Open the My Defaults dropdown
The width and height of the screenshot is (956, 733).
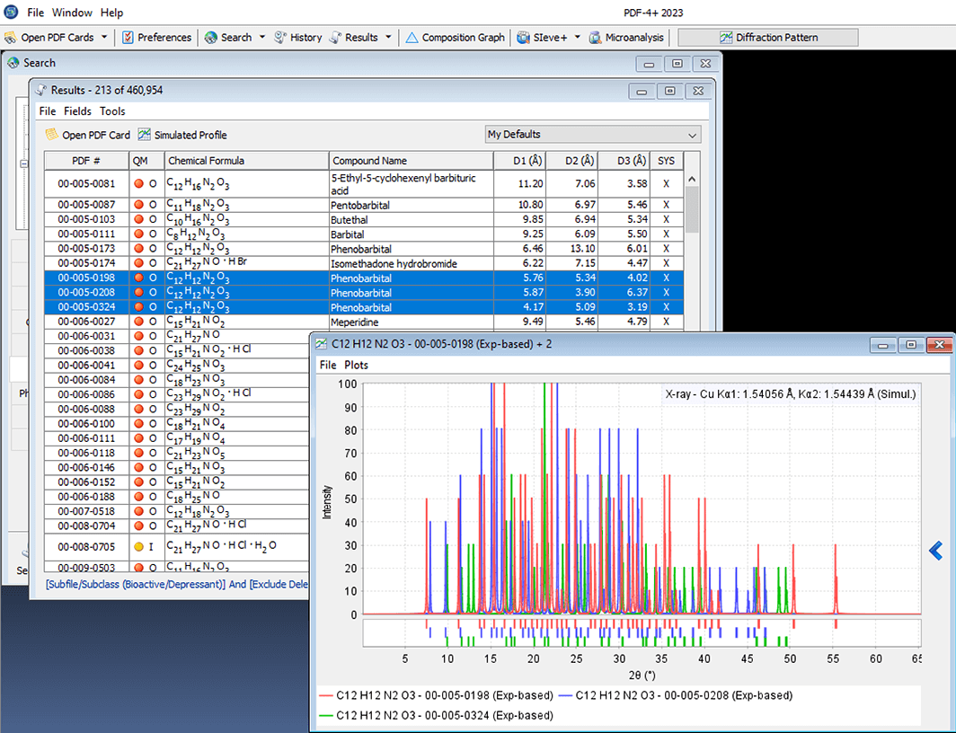(593, 134)
